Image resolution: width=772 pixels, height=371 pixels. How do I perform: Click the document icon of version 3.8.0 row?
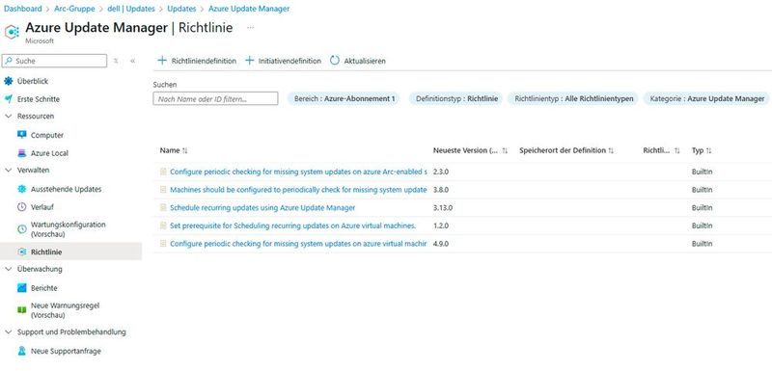coord(163,190)
